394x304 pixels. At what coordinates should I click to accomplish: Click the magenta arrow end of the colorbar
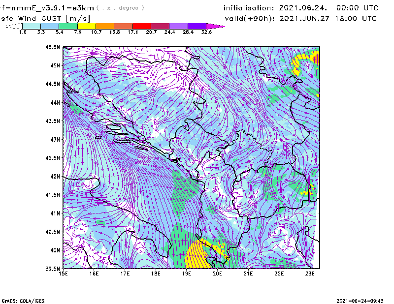[x=215, y=26]
